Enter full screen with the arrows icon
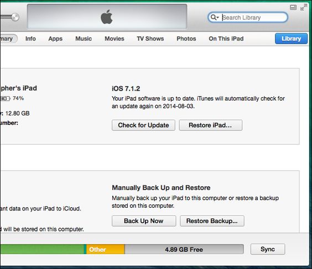Viewport: 312px width, 269px height. click(x=304, y=8)
